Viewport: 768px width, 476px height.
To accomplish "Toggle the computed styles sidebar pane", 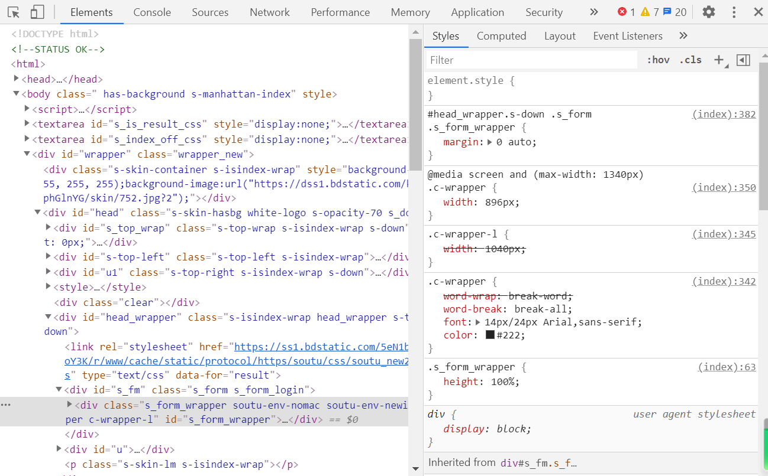I will (x=743, y=60).
